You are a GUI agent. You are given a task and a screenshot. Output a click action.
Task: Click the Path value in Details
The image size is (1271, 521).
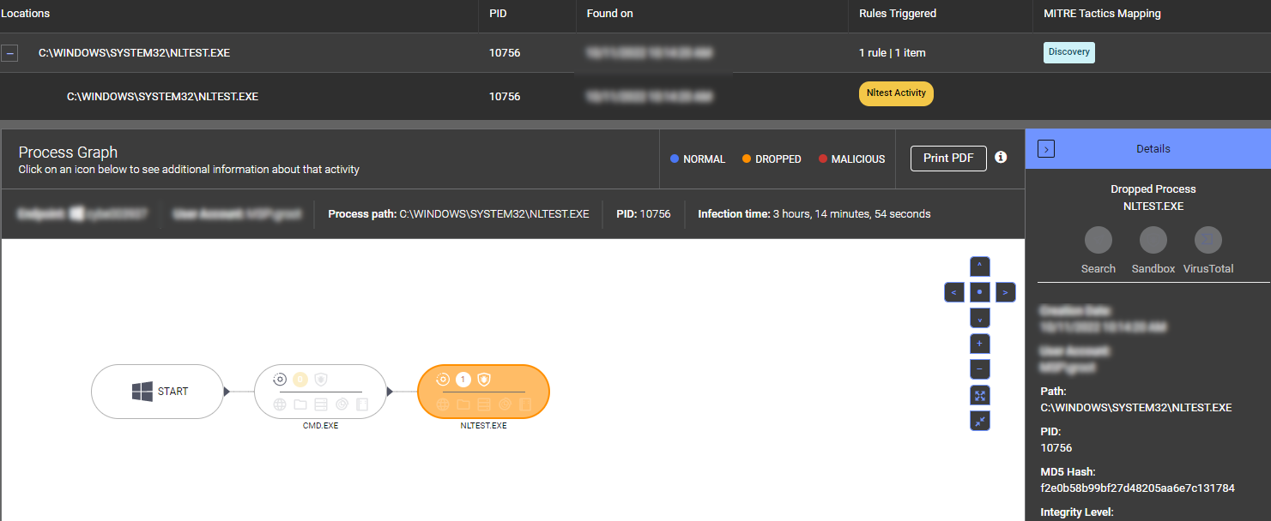tap(1136, 407)
